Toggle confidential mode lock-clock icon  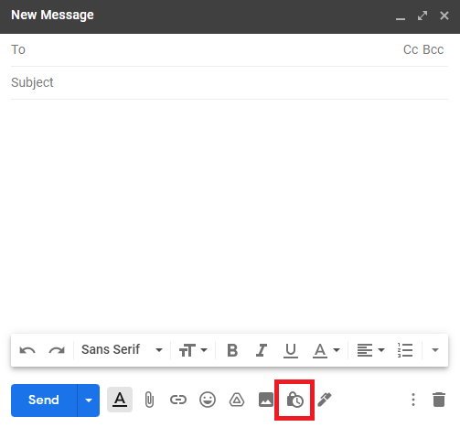coord(294,400)
